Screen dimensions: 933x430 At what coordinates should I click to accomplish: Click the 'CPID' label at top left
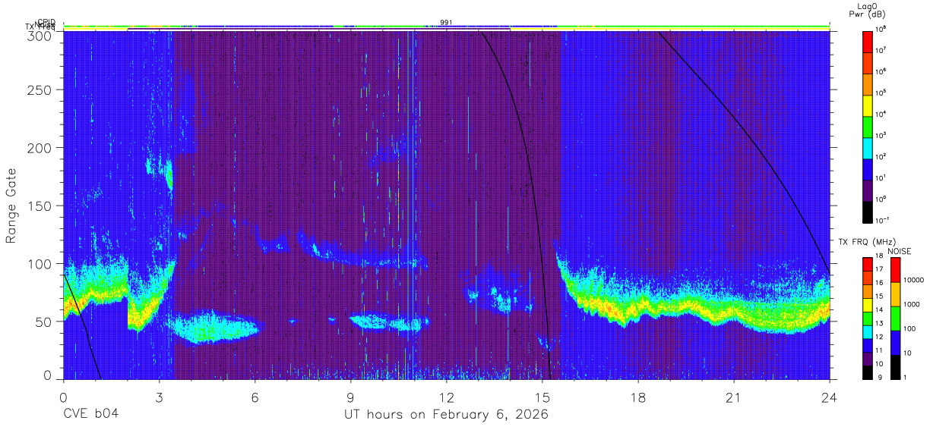pos(46,23)
